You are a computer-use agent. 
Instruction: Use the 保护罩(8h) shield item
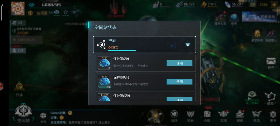coord(179,82)
